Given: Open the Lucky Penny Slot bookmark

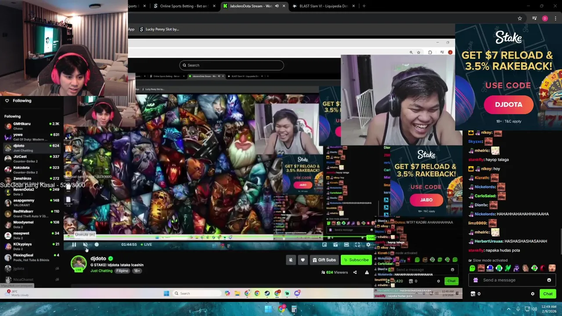Looking at the screenshot, I should [x=159, y=29].
